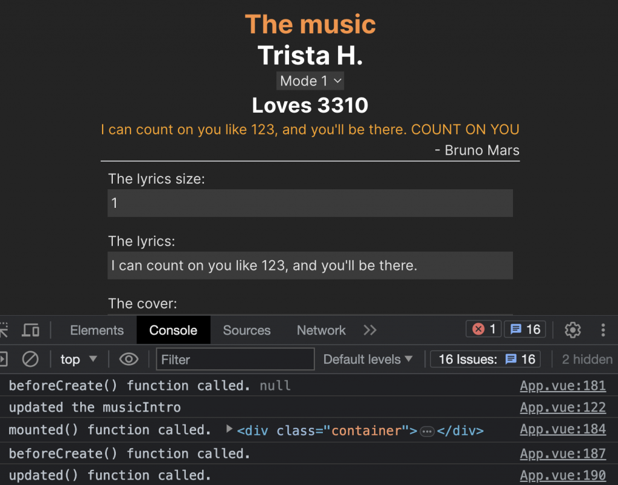
Task: Click the inspect element picker icon
Action: point(4,330)
